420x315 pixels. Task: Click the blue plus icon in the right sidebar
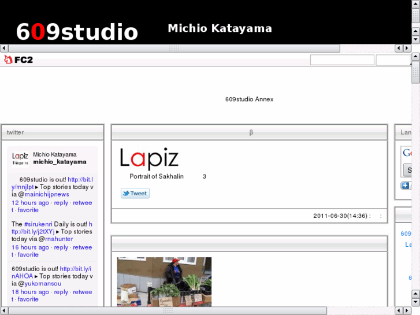point(405,186)
